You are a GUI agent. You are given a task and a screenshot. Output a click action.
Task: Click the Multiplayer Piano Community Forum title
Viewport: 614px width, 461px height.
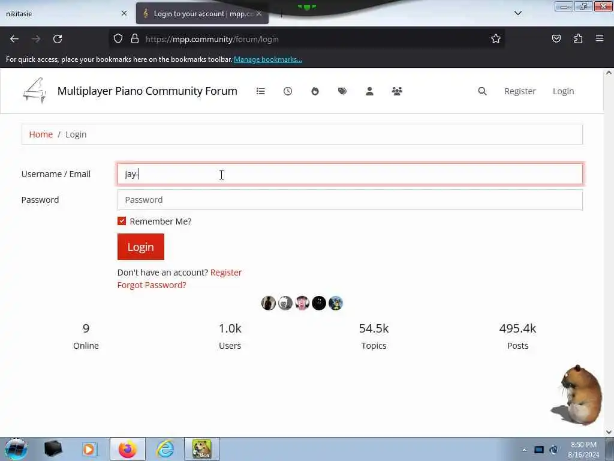pos(148,91)
